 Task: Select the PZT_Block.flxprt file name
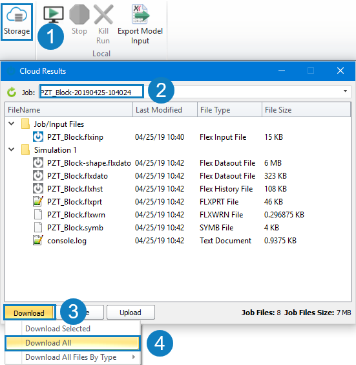74,202
